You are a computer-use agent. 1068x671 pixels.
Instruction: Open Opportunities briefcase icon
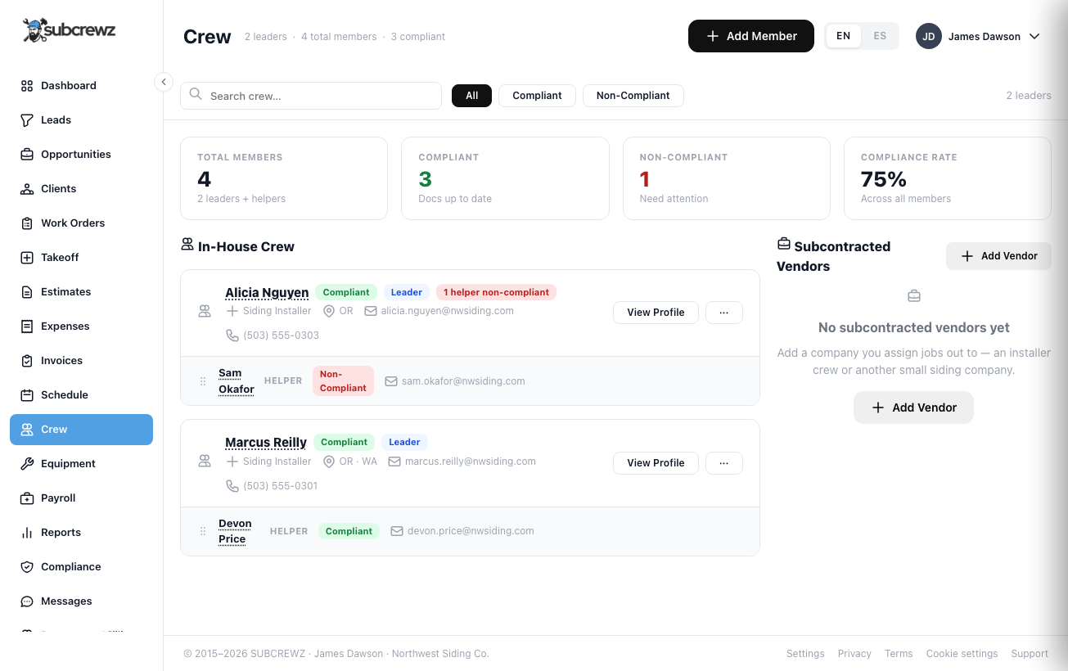27,155
